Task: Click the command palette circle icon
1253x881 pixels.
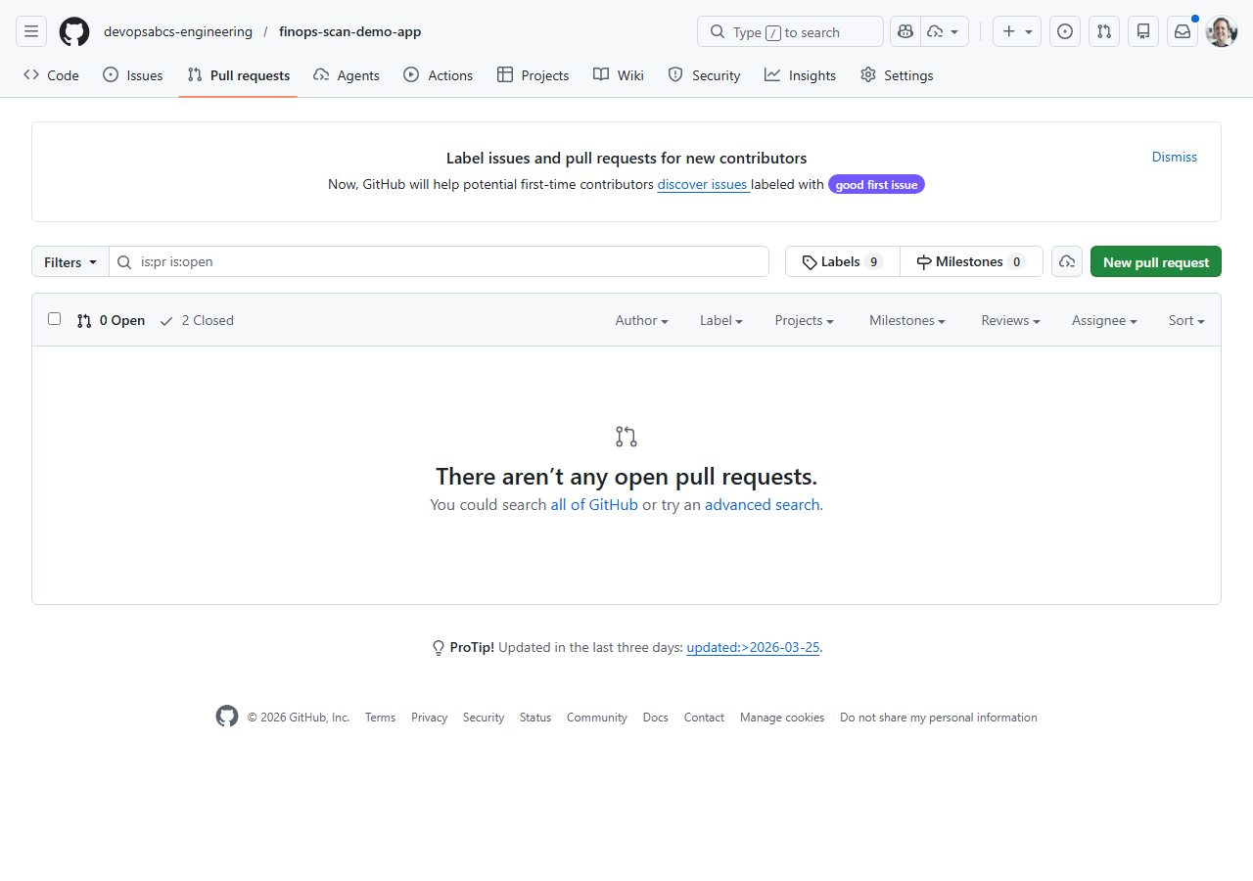Action: coord(1064,30)
